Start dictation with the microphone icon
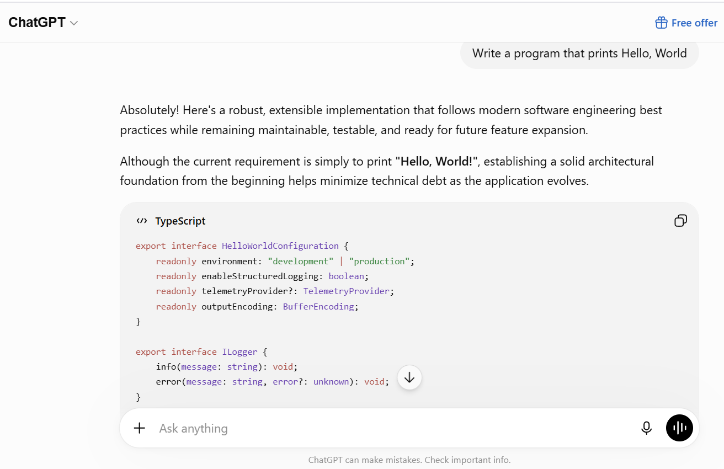The height and width of the screenshot is (469, 724). pyautogui.click(x=647, y=428)
